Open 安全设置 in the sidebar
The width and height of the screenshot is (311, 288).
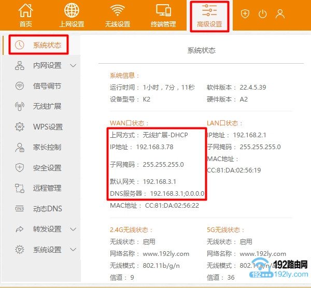pyautogui.click(x=47, y=168)
